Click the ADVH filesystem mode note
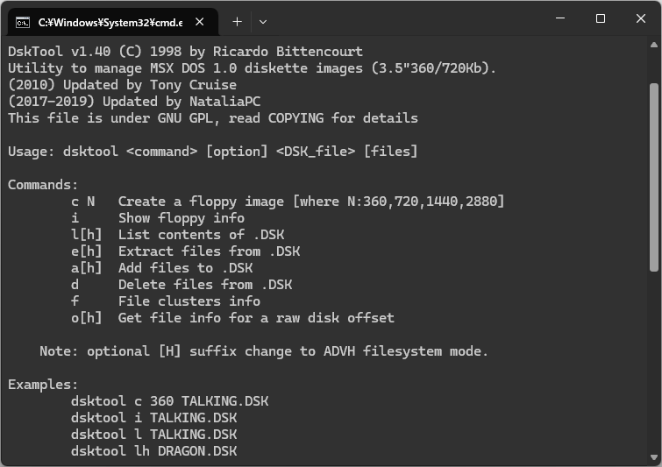662x467 pixels. (264, 351)
